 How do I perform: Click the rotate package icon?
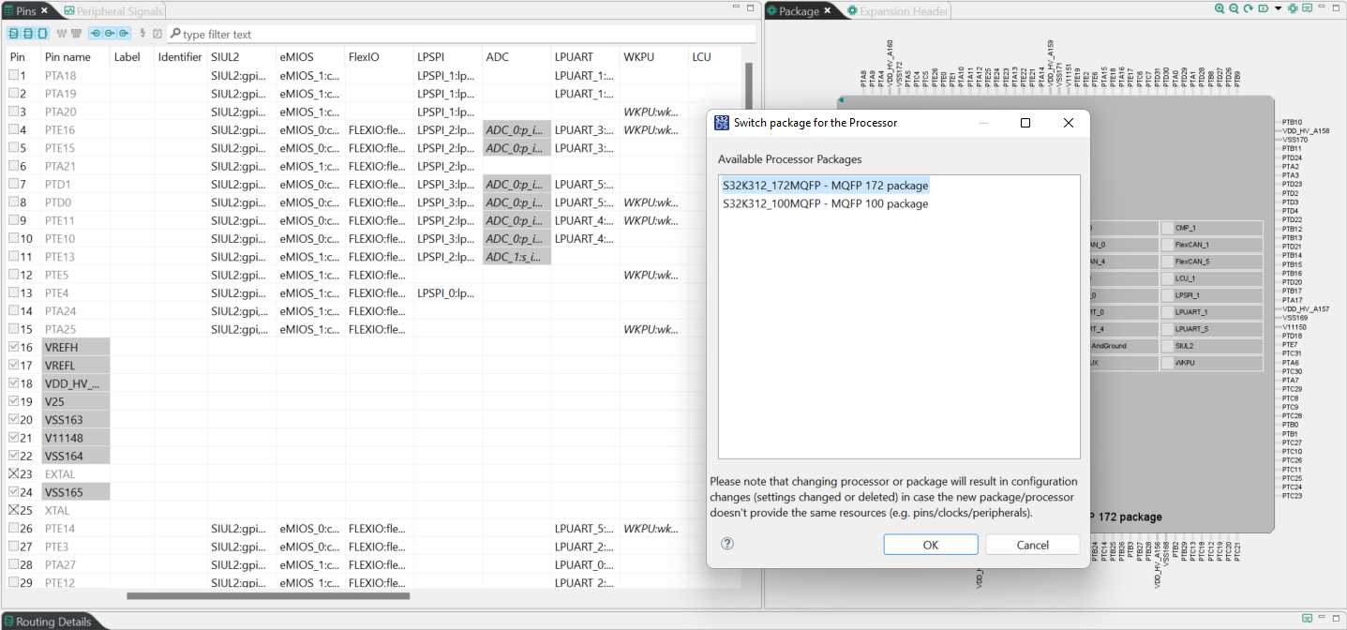1248,9
